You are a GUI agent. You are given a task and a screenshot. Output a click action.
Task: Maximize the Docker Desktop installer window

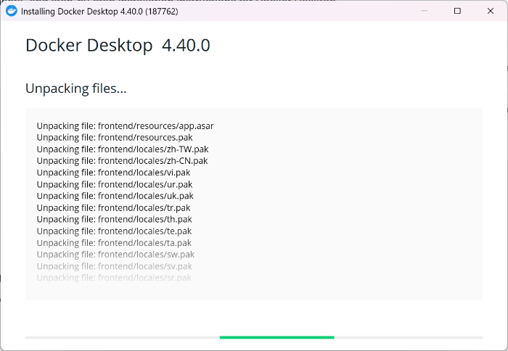pos(457,11)
